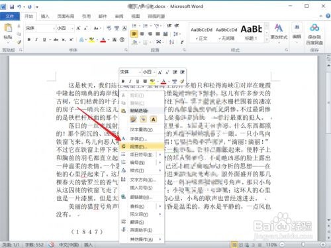Open 其他操作(A) submenu in context menu
Viewport: 331px width, 248px height.
coord(142,239)
